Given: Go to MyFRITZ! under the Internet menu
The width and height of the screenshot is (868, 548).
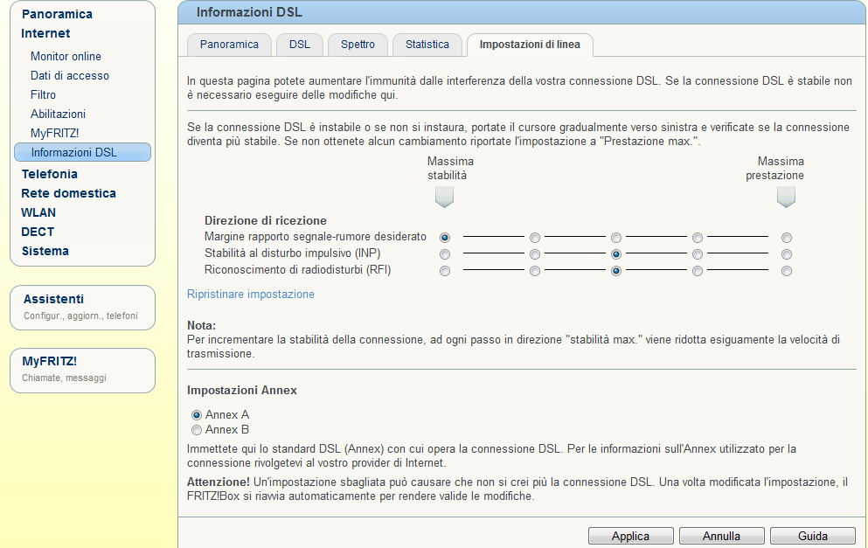Looking at the screenshot, I should [x=54, y=134].
